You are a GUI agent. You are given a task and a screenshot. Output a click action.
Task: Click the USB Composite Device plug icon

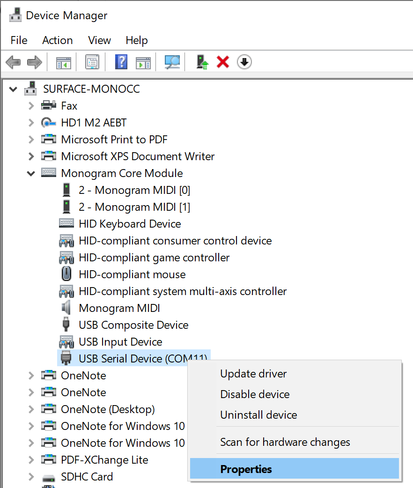point(66,324)
